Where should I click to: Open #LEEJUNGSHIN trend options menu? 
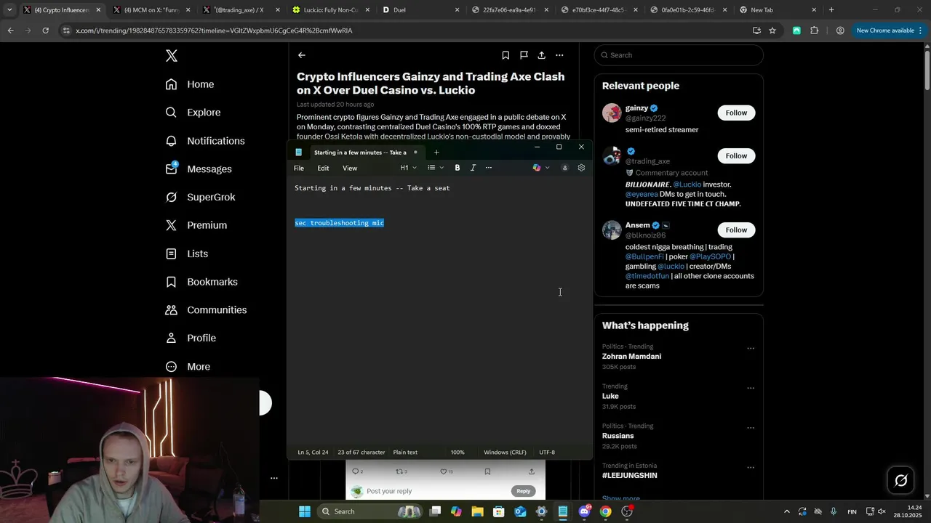[x=751, y=468]
